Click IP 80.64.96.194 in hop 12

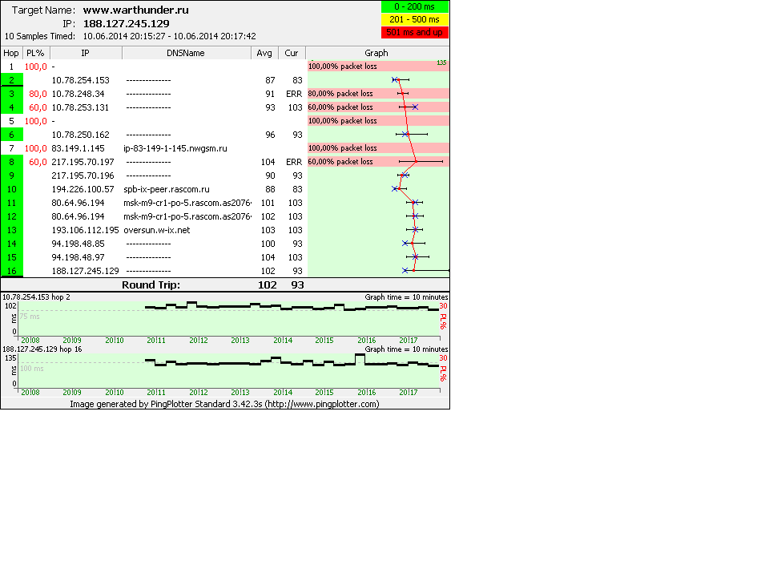(x=78, y=216)
